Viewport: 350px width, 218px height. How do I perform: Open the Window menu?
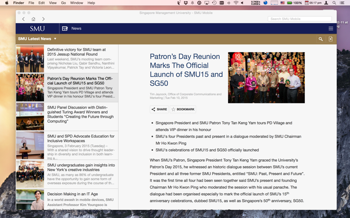[77, 3]
